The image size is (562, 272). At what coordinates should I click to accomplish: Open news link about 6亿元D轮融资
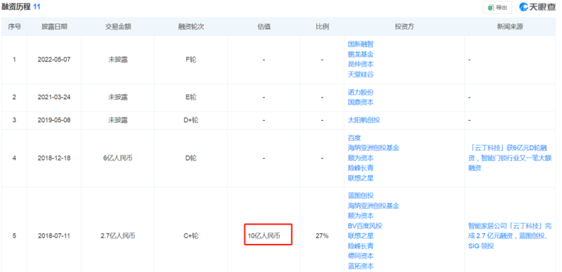510,157
